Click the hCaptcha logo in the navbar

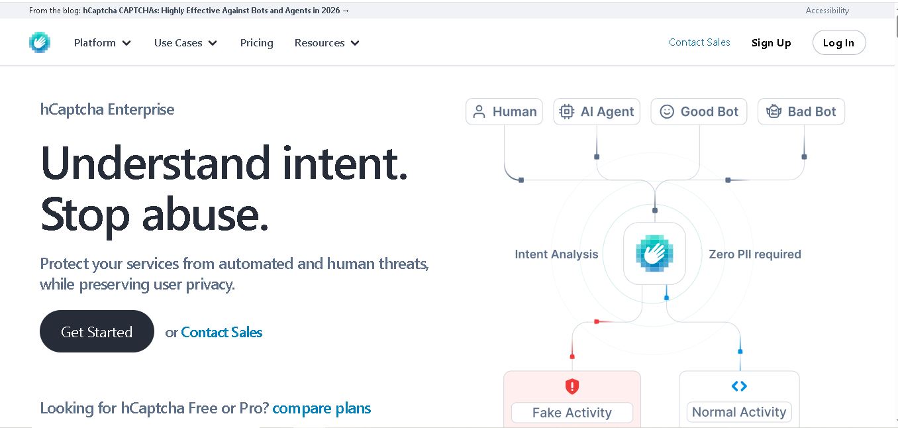point(40,42)
